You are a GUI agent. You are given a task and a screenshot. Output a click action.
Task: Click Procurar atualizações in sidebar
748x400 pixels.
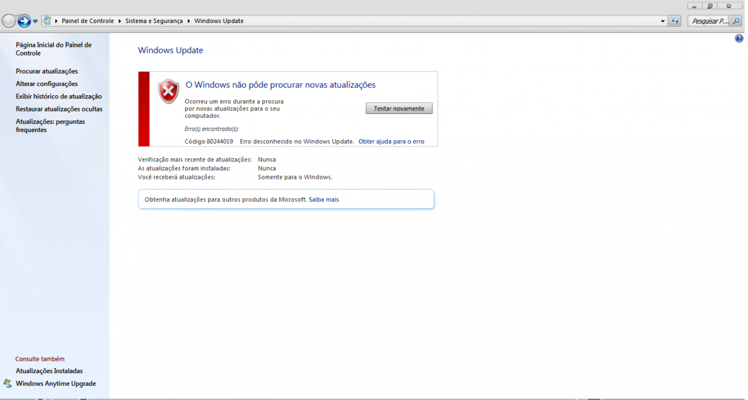click(x=47, y=72)
